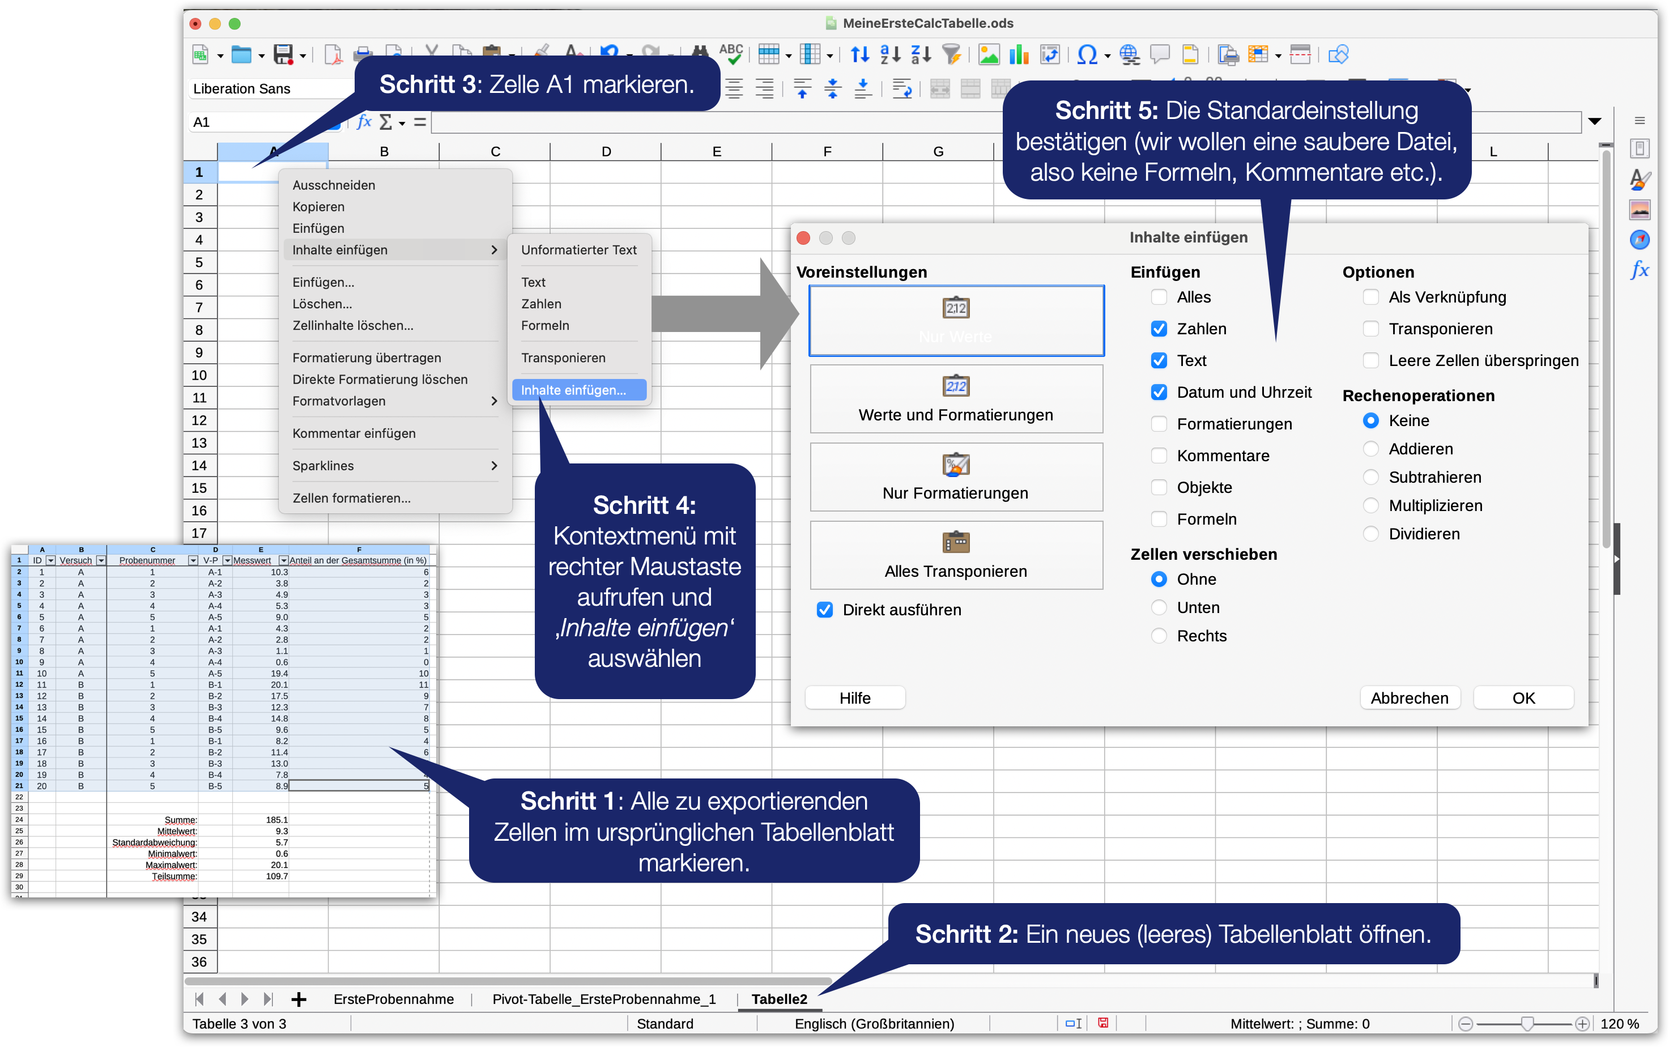Click the Sort Ascending icon
Viewport: 1669px width, 1047px height.
[x=890, y=54]
